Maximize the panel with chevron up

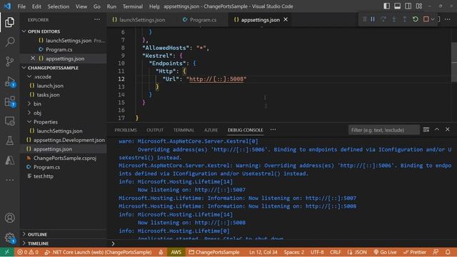click(437, 129)
